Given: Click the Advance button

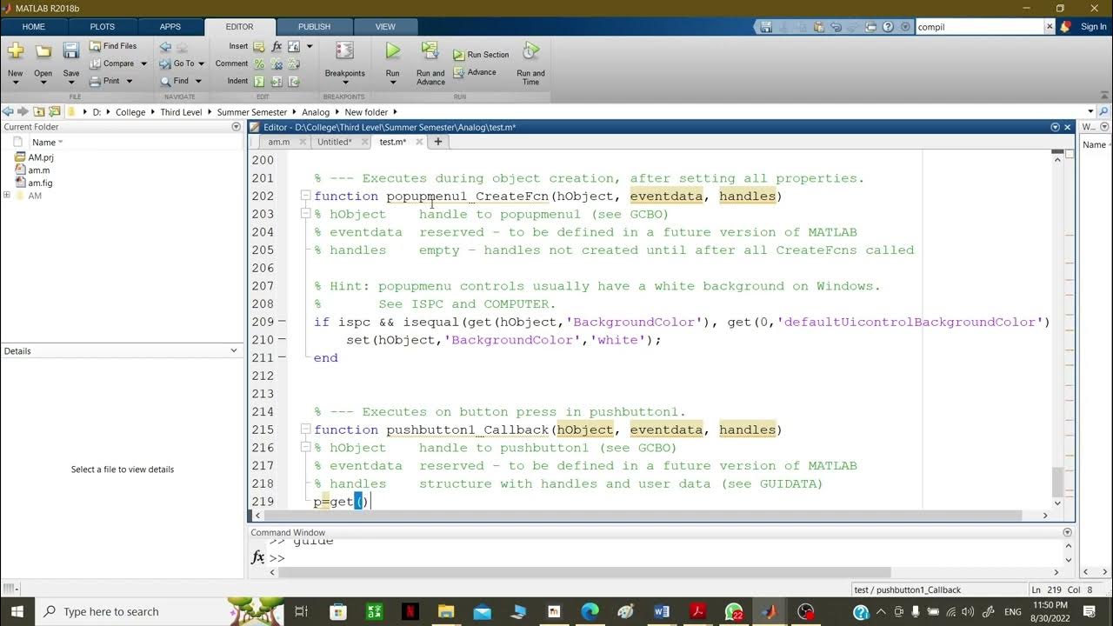Looking at the screenshot, I should [x=474, y=72].
